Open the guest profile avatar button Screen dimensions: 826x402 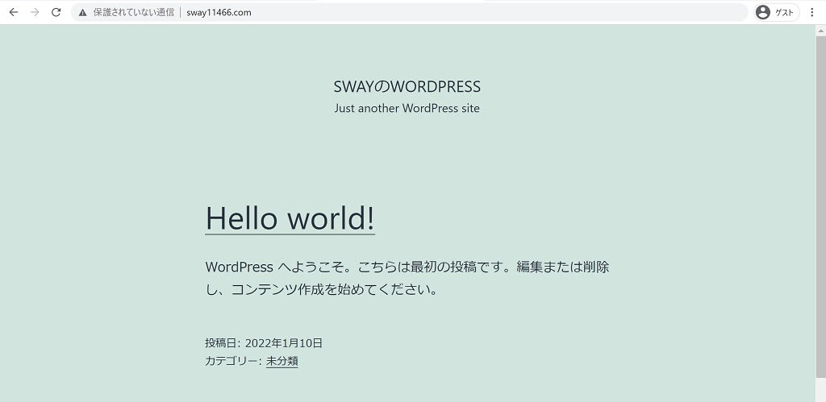tap(777, 12)
